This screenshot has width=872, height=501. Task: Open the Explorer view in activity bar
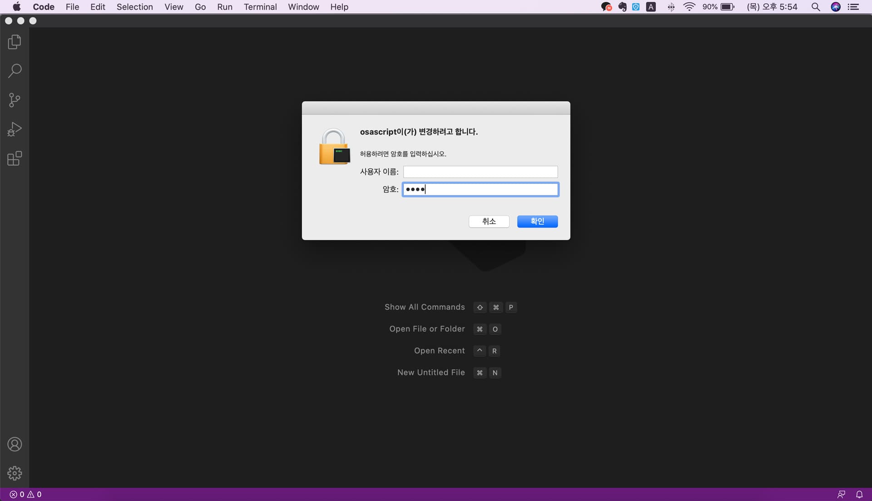coord(15,42)
